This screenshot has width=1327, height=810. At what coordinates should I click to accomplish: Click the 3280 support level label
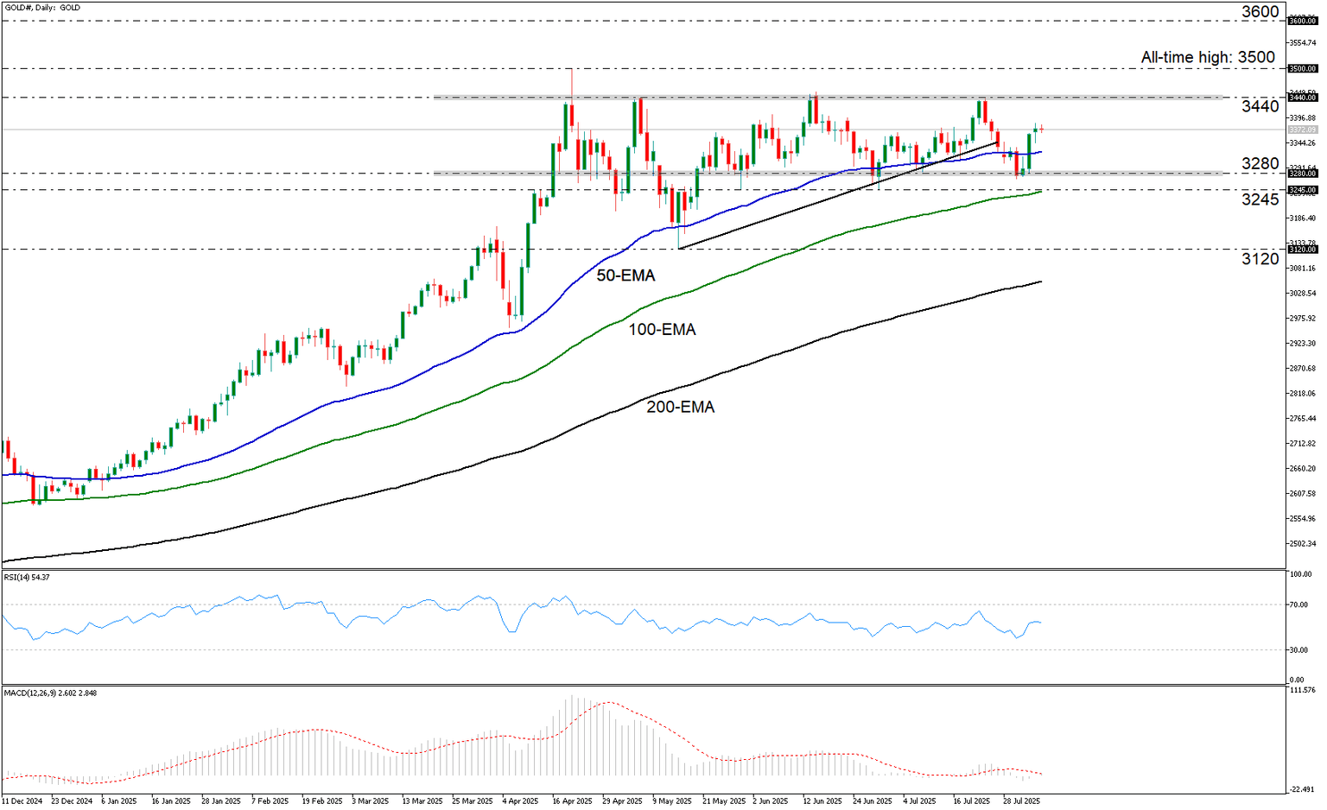click(x=1260, y=164)
